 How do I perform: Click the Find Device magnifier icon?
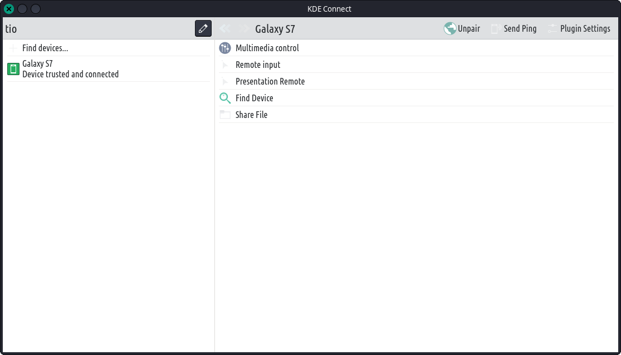[225, 98]
